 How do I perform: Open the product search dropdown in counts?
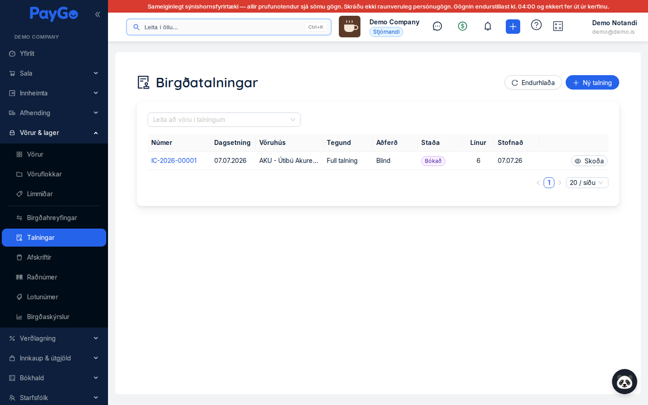pos(224,120)
